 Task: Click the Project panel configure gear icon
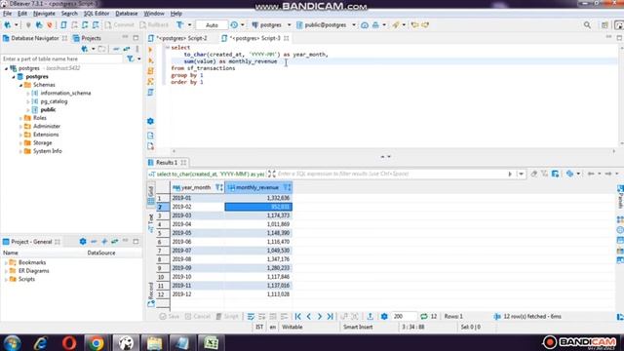(83, 242)
